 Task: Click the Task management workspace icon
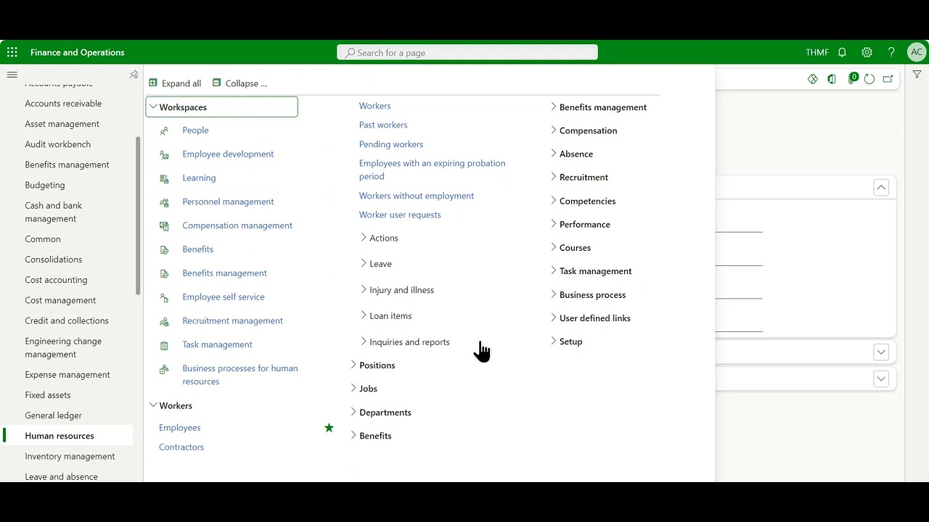[164, 345]
